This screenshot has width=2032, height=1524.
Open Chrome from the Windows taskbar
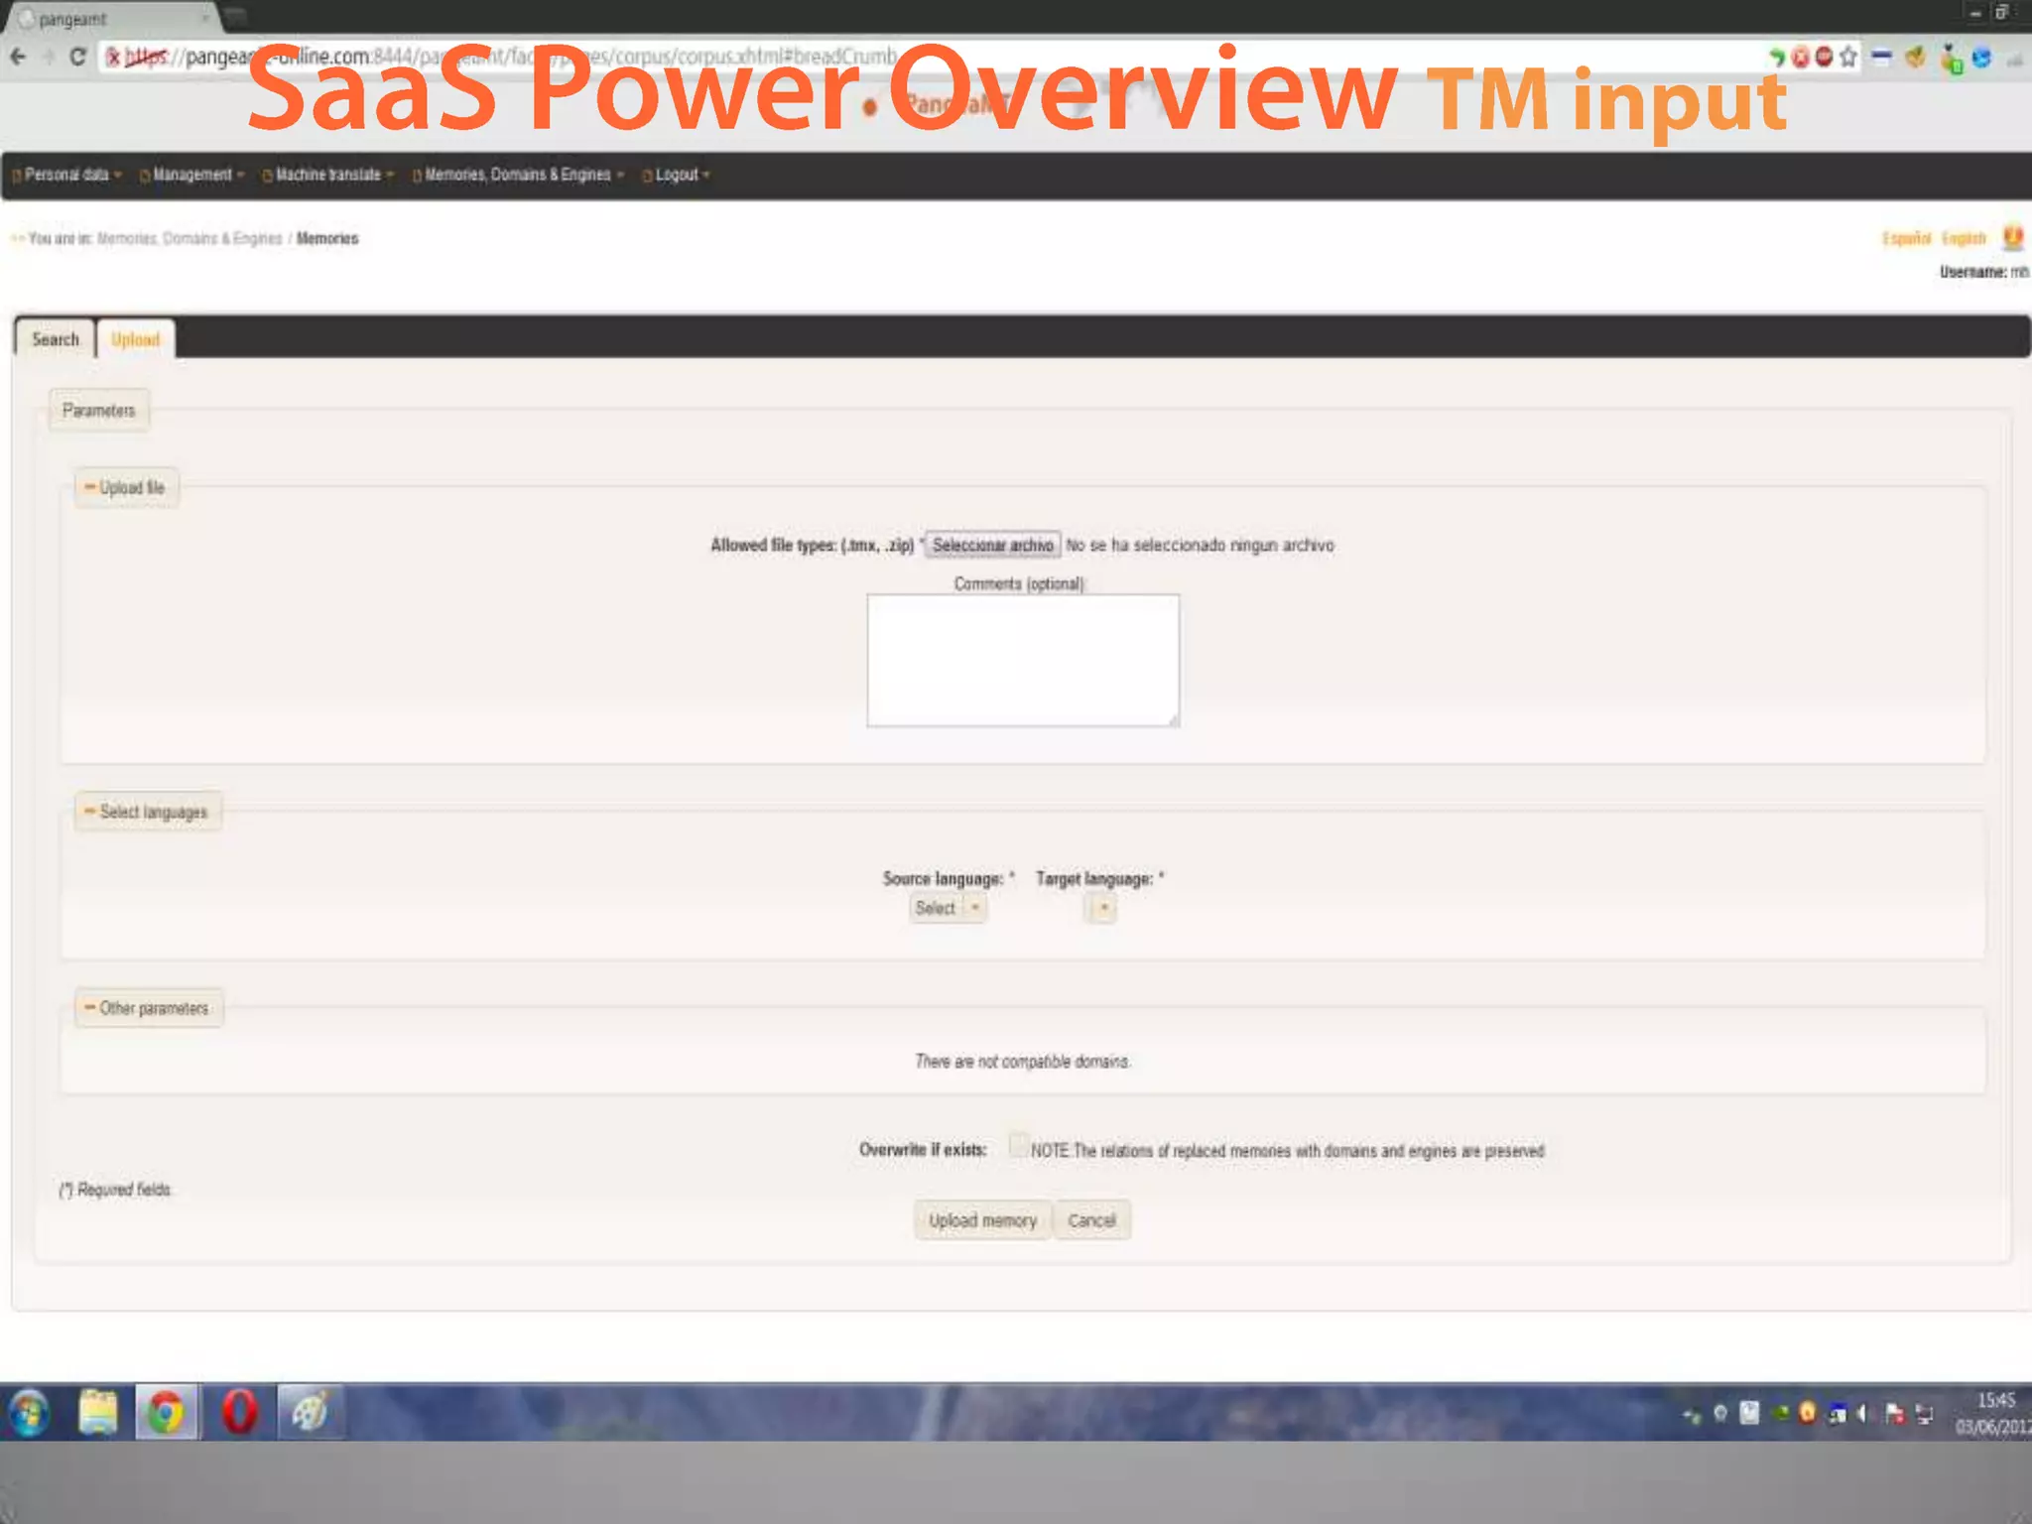pyautogui.click(x=167, y=1412)
